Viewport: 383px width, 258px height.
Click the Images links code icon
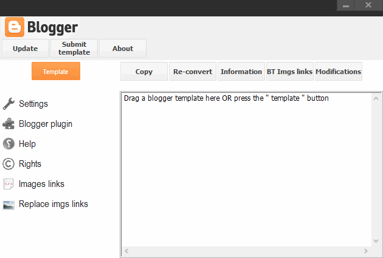(x=9, y=184)
